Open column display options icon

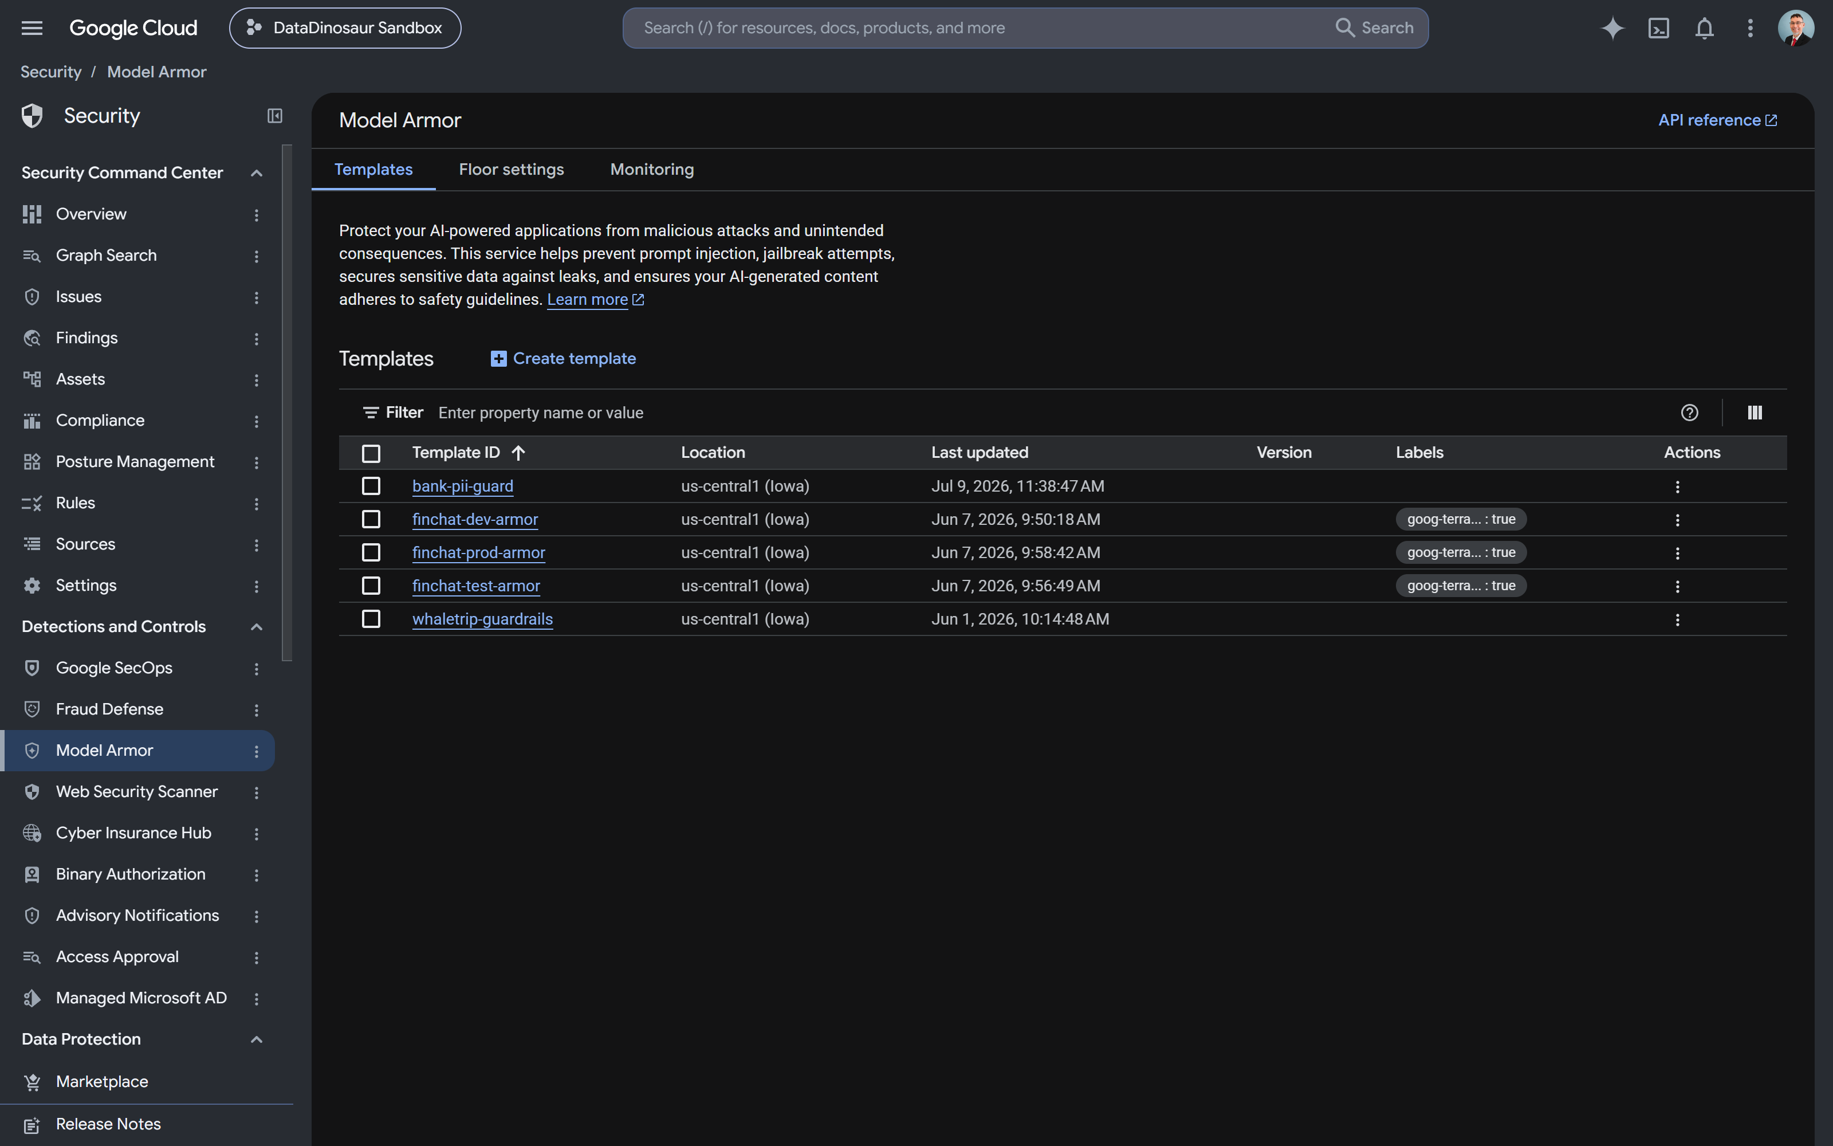click(1755, 413)
